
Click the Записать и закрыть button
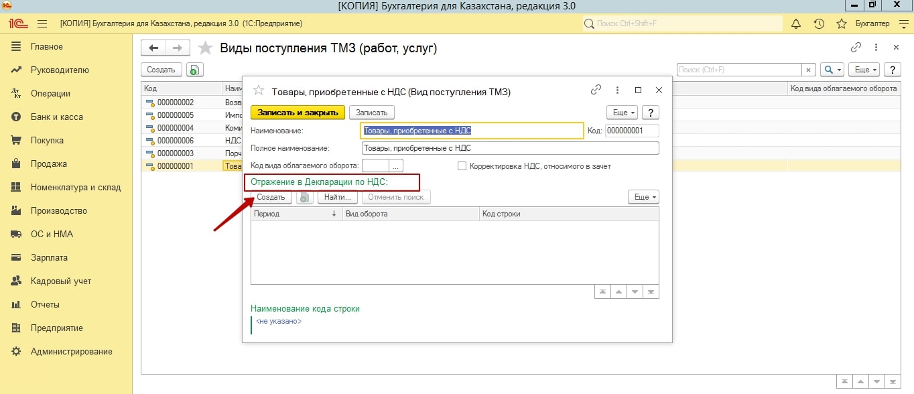coord(298,113)
